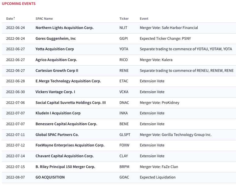Click event Merger Vote: FaZe Clan
Screen dimensions: 236x185
pos(159,167)
